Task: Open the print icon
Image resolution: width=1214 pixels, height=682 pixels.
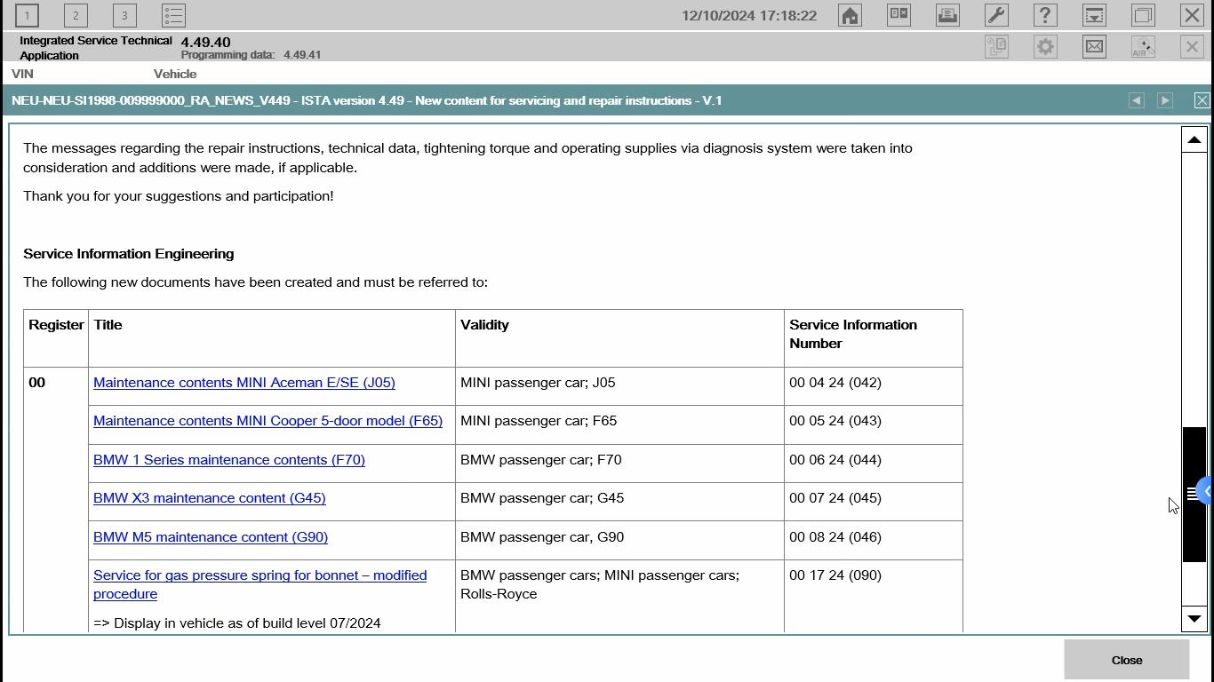Action: 947,15
